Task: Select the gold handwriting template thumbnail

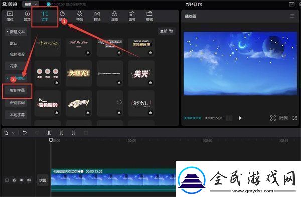Action: click(48, 47)
